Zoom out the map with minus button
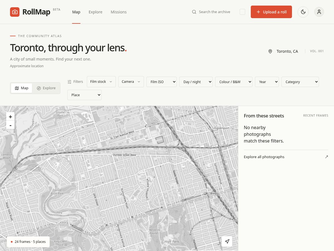 click(10, 125)
